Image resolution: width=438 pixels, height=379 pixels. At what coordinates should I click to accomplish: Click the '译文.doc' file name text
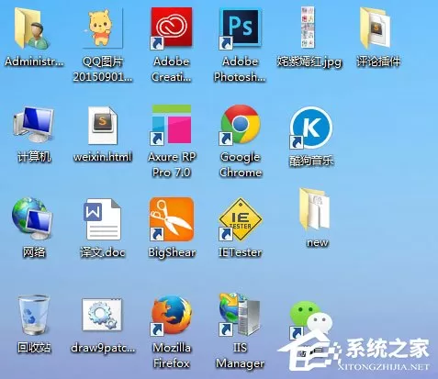pos(102,252)
